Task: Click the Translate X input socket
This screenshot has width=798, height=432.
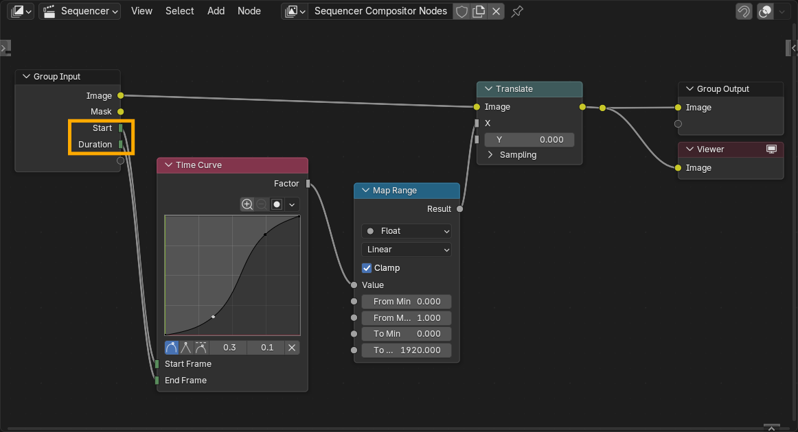Action: pyautogui.click(x=477, y=123)
